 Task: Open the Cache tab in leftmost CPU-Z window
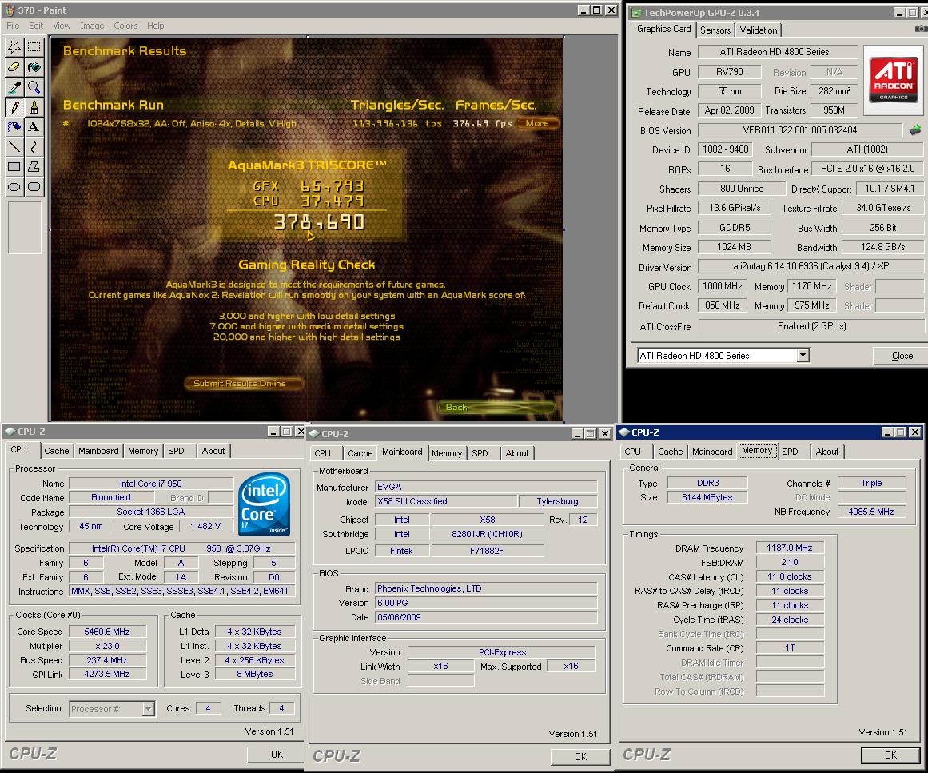56,451
